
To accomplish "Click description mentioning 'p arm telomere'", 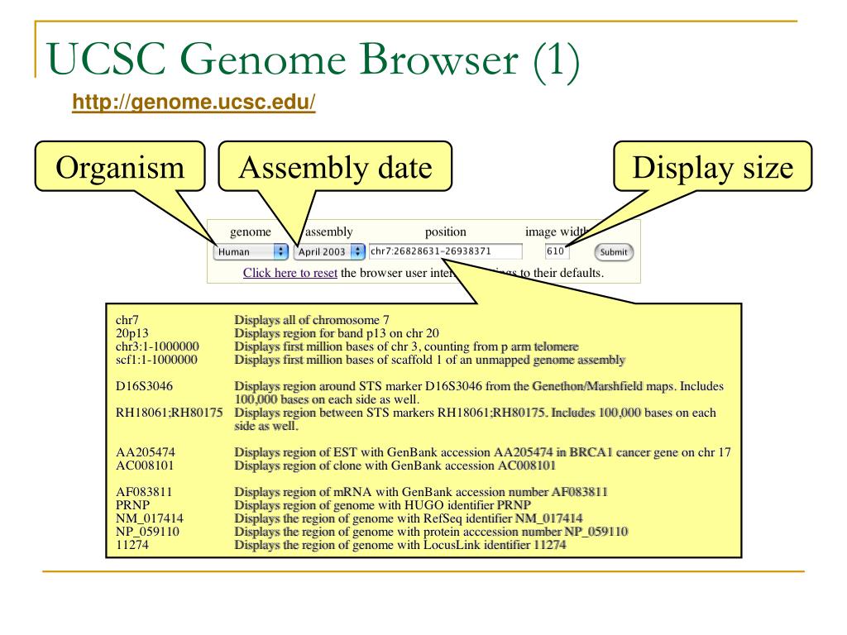I will tap(406, 346).
